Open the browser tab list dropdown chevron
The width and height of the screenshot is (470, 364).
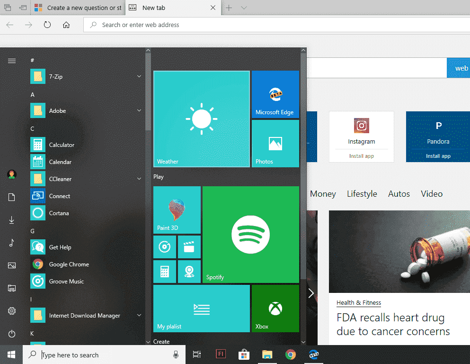244,8
